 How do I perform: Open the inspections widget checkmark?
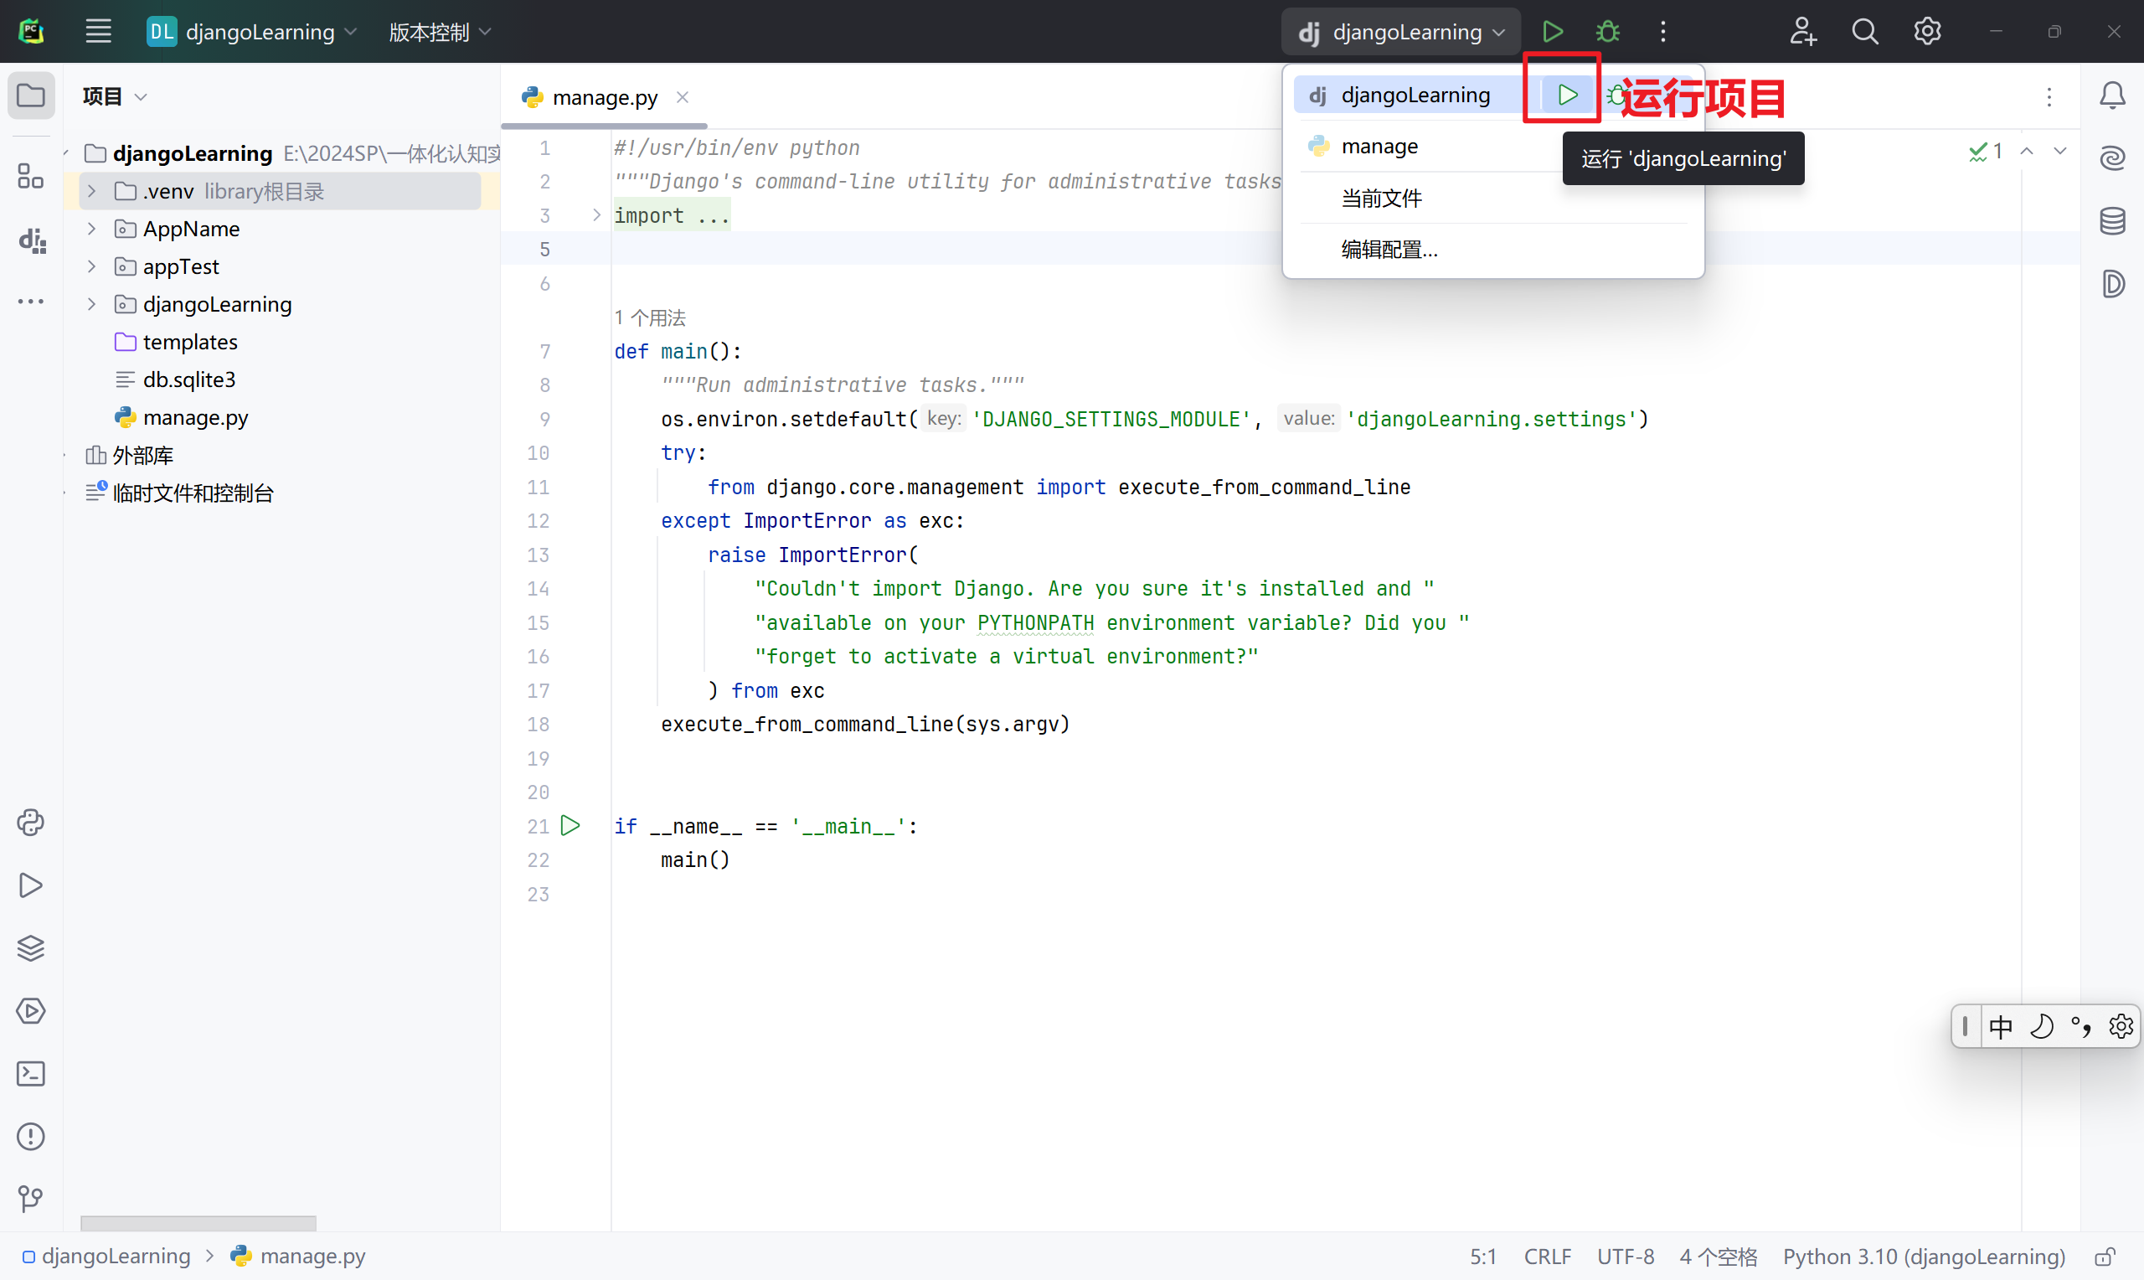(1986, 151)
